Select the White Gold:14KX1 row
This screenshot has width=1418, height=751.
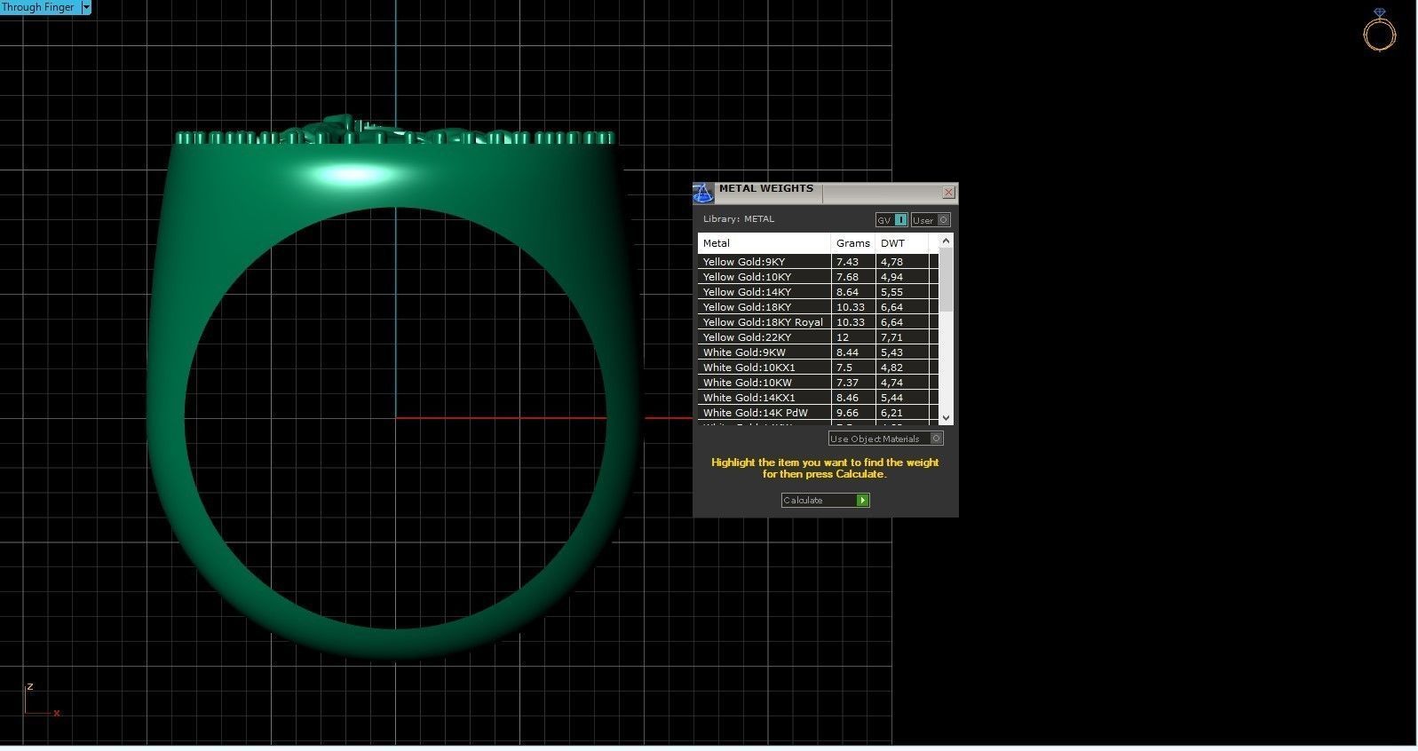click(x=818, y=398)
